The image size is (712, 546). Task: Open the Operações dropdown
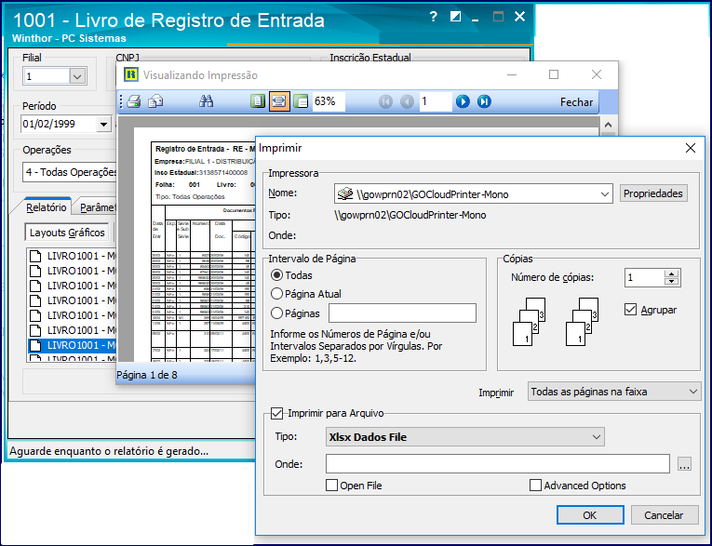click(70, 172)
